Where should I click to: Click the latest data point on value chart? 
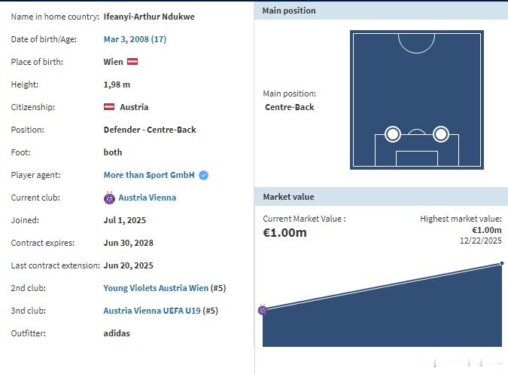click(502, 263)
